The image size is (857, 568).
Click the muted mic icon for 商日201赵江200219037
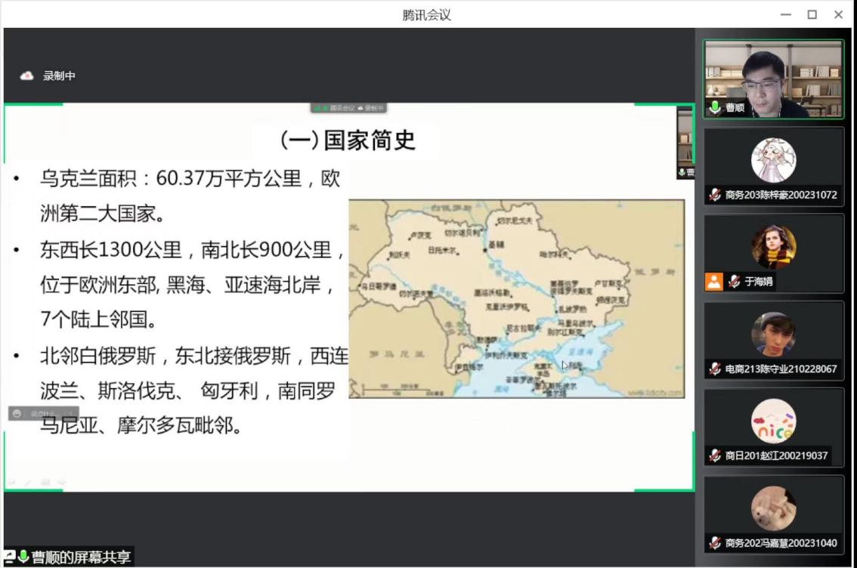tap(715, 455)
